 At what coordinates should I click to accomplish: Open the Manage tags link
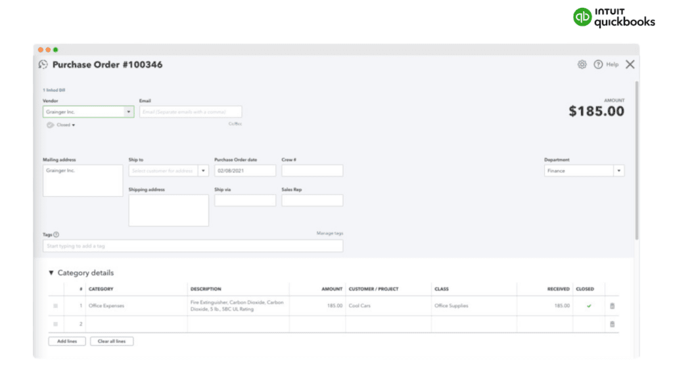[x=329, y=234]
